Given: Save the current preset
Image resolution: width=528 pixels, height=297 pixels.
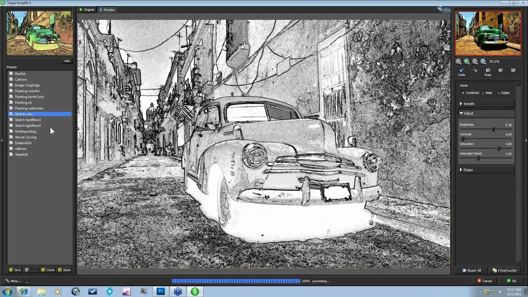Looking at the screenshot, I should click(x=15, y=270).
